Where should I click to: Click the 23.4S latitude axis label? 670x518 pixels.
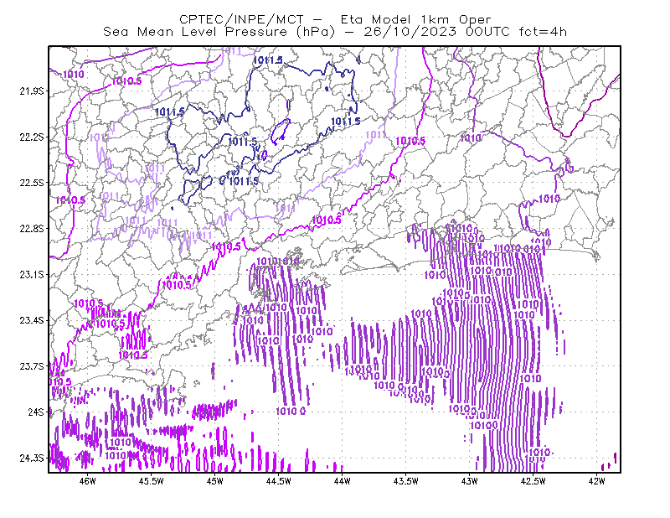click(31, 320)
